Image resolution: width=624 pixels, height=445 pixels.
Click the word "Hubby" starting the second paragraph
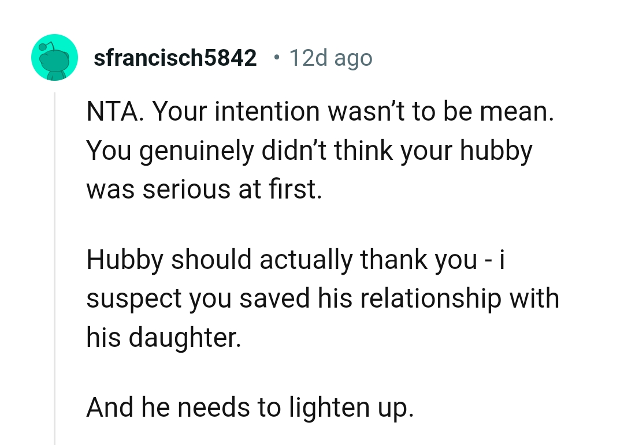tap(125, 260)
